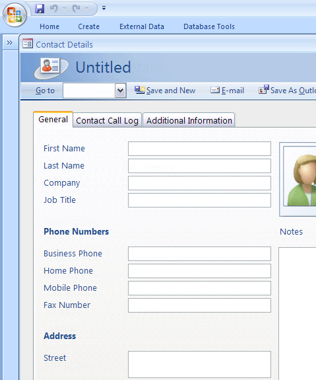This screenshot has height=380, width=316.
Task: Focus the Mobile Phone field
Action: (199, 288)
